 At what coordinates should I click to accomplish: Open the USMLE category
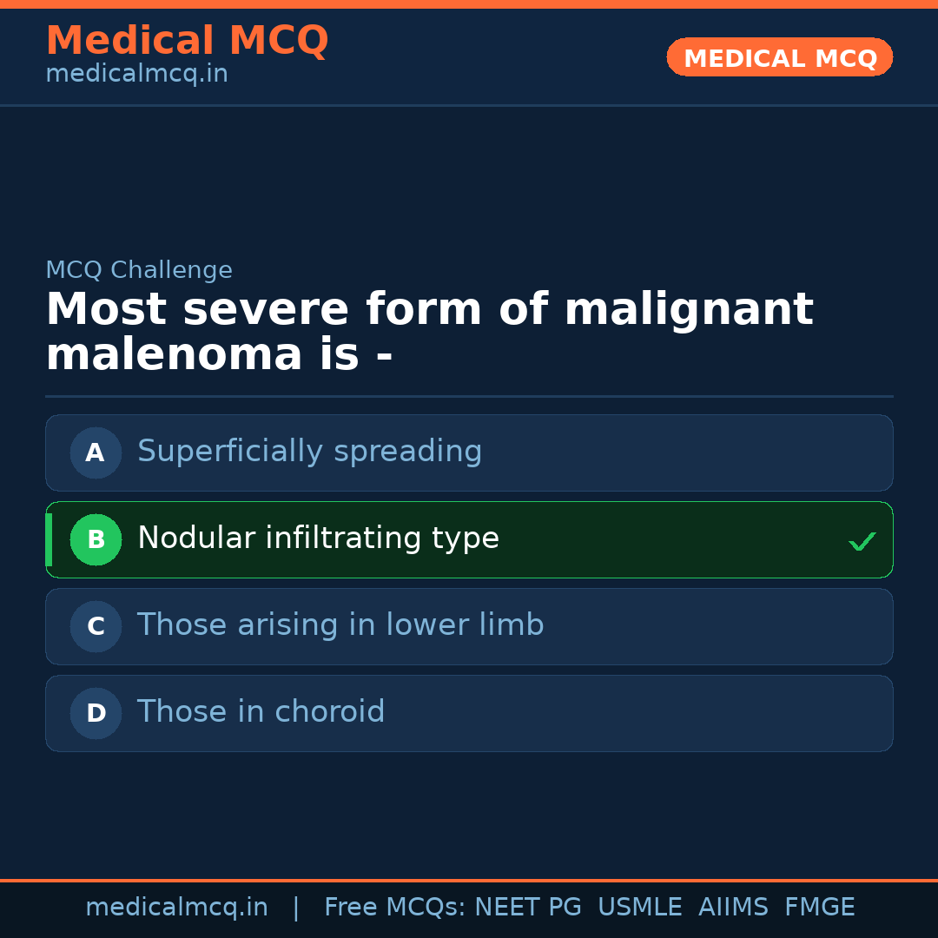640,907
